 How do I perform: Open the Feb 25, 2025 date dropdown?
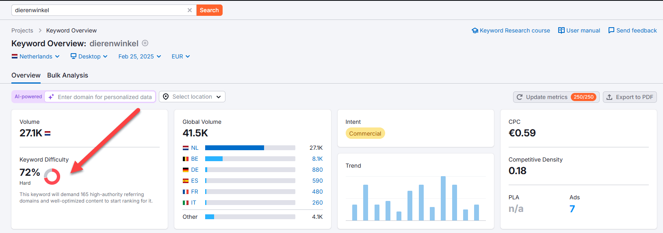140,56
